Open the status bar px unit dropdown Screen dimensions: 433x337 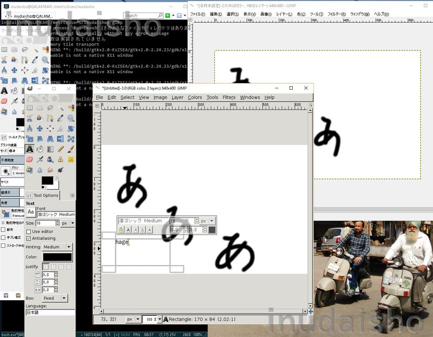134,319
